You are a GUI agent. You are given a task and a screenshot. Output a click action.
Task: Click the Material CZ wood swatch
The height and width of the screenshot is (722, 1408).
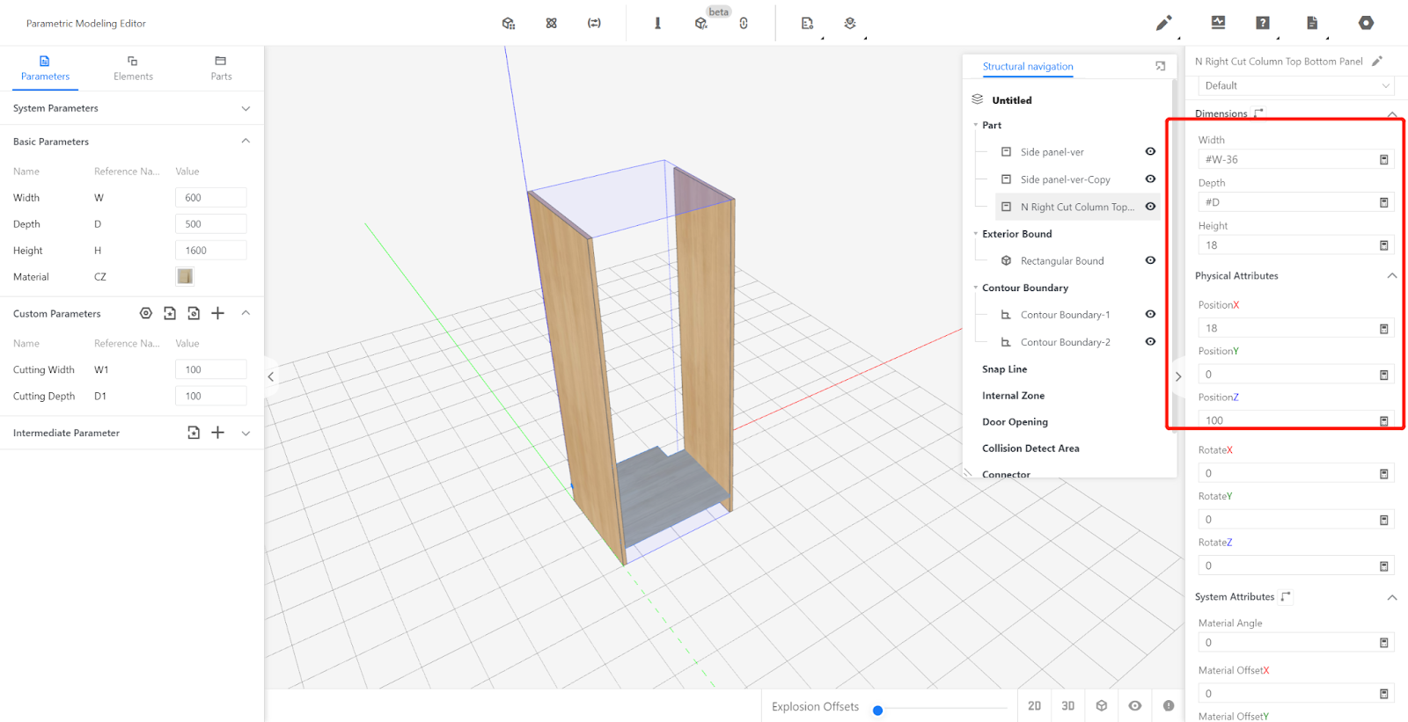(185, 276)
